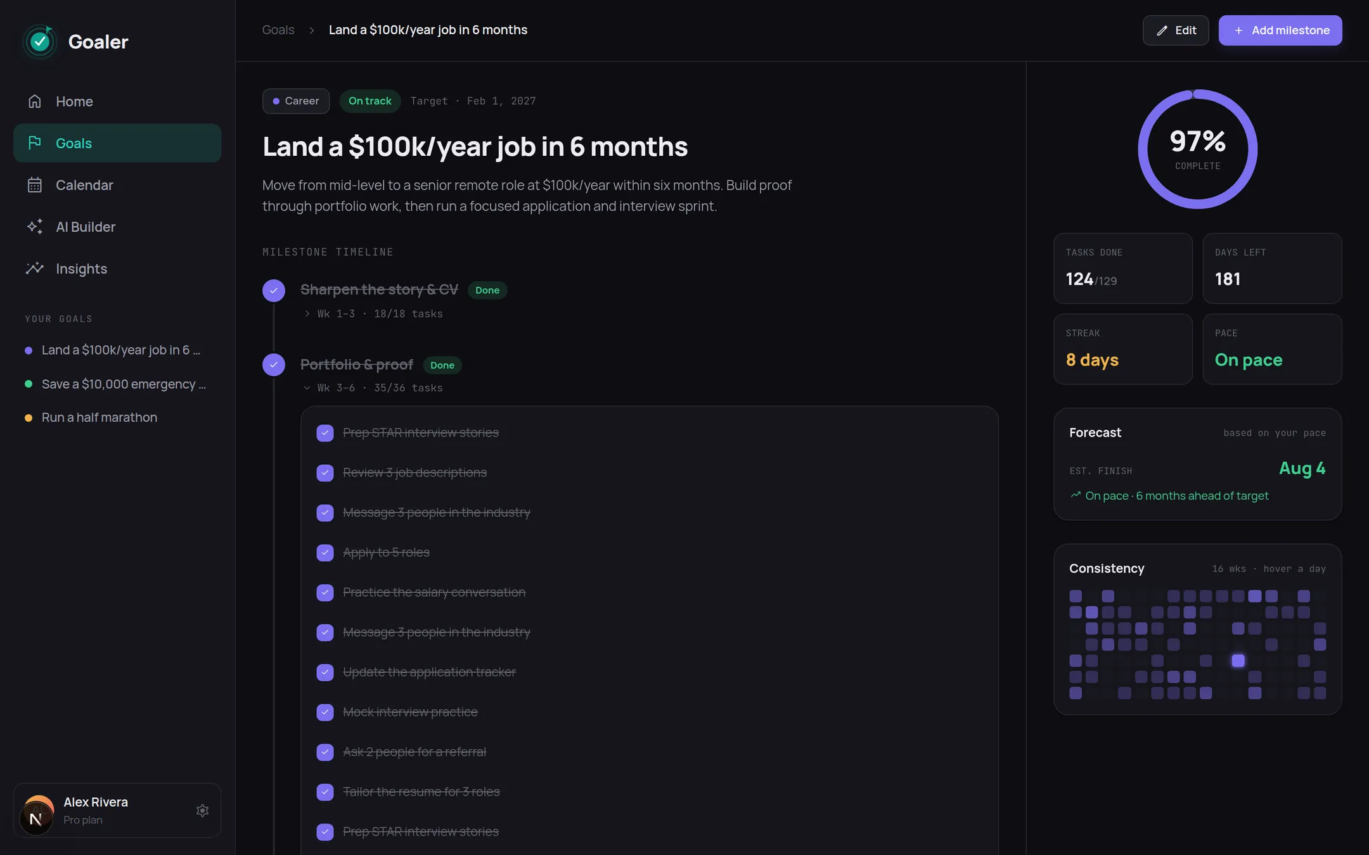The height and width of the screenshot is (855, 1369).
Task: Open the Calendar icon in sidebar
Action: point(35,185)
